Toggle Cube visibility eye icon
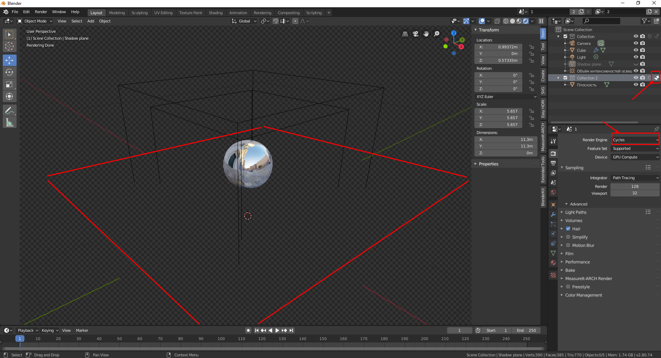The width and height of the screenshot is (661, 358). coord(635,50)
